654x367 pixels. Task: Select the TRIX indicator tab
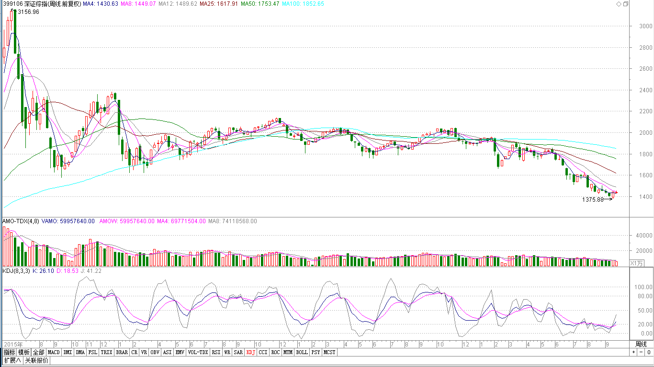click(x=106, y=352)
